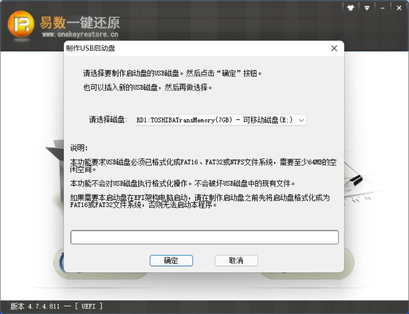
Task: Click the 制作USB启动盘 dialog title
Action: pyautogui.click(x=90, y=48)
